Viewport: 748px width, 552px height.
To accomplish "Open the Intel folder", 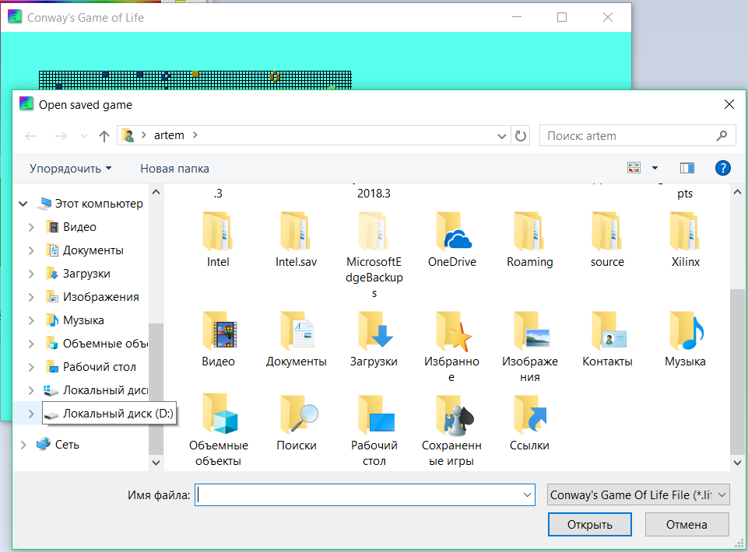I will (218, 239).
